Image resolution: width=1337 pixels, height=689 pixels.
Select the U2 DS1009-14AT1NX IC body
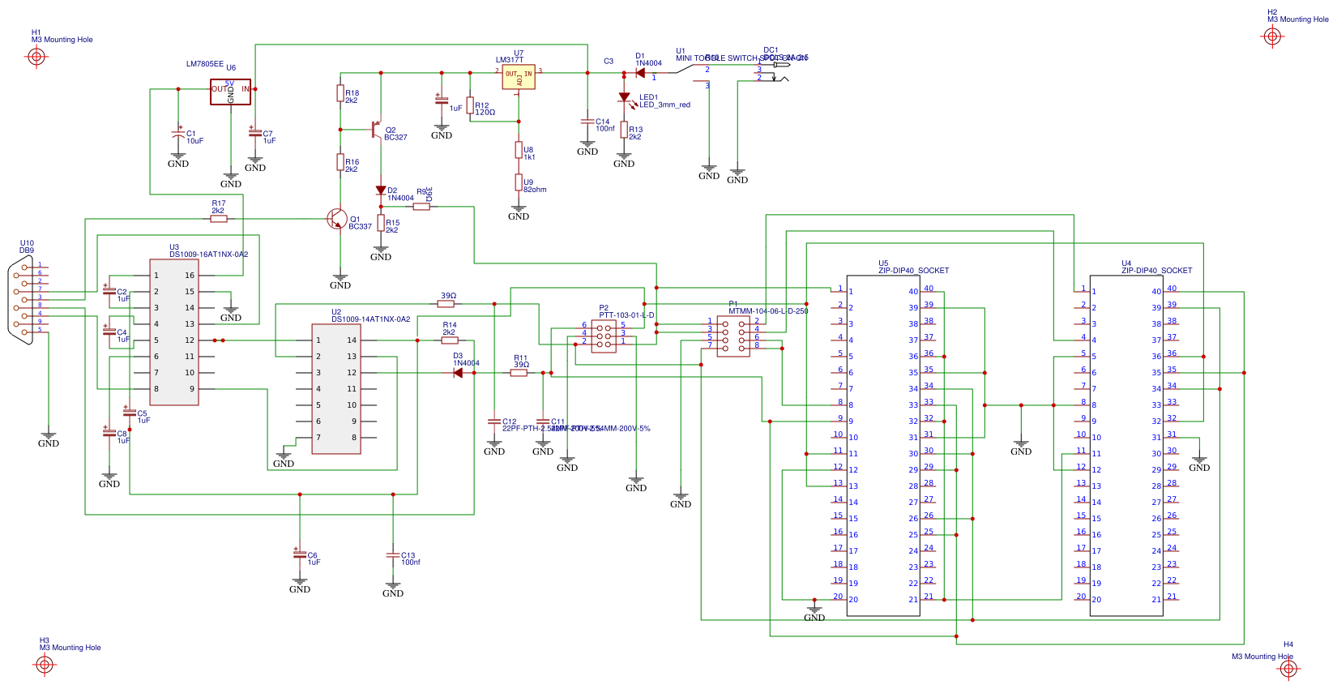tap(336, 389)
